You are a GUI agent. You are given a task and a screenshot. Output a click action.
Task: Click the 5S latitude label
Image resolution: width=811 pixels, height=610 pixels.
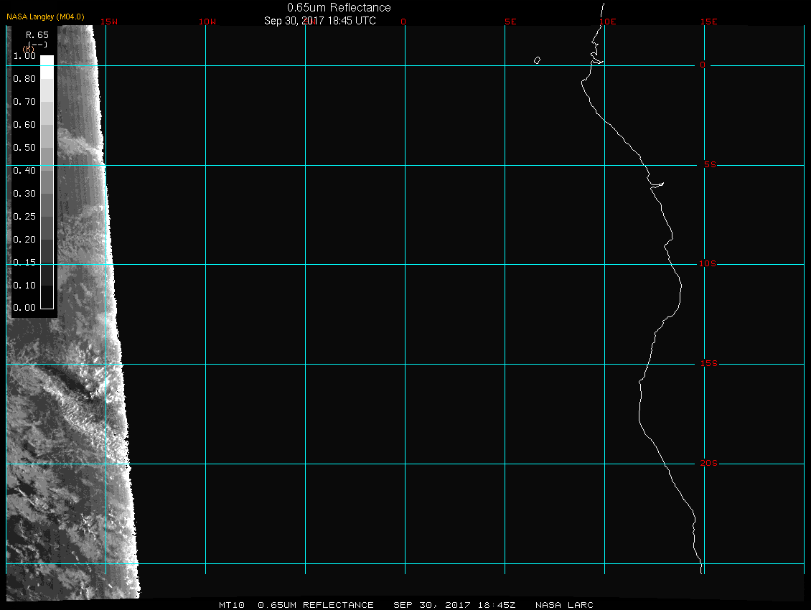(708, 165)
